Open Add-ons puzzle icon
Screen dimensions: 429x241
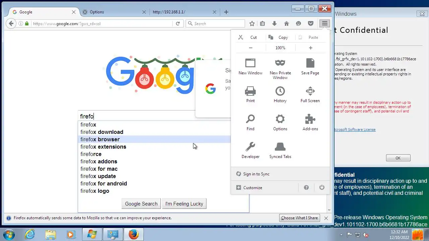click(310, 123)
